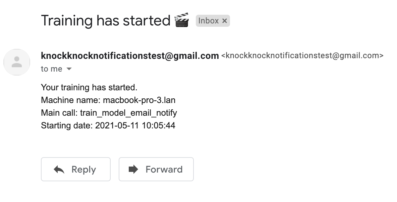This screenshot has height=202, width=397.
Task: Click the "to me" recipient text
Action: click(51, 69)
